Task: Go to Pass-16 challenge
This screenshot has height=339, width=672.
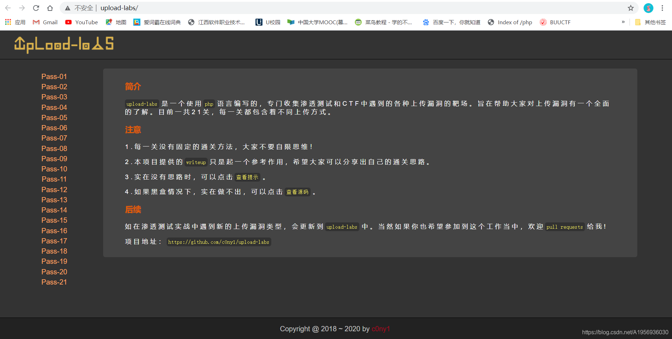Action: tap(54, 231)
